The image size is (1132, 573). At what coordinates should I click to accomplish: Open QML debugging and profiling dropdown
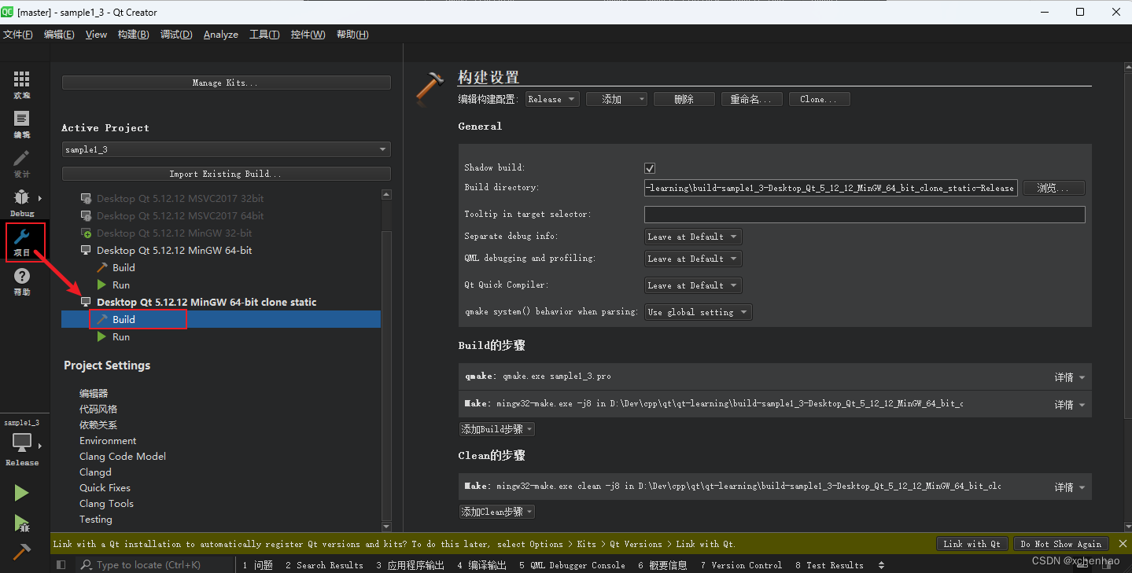[692, 259]
